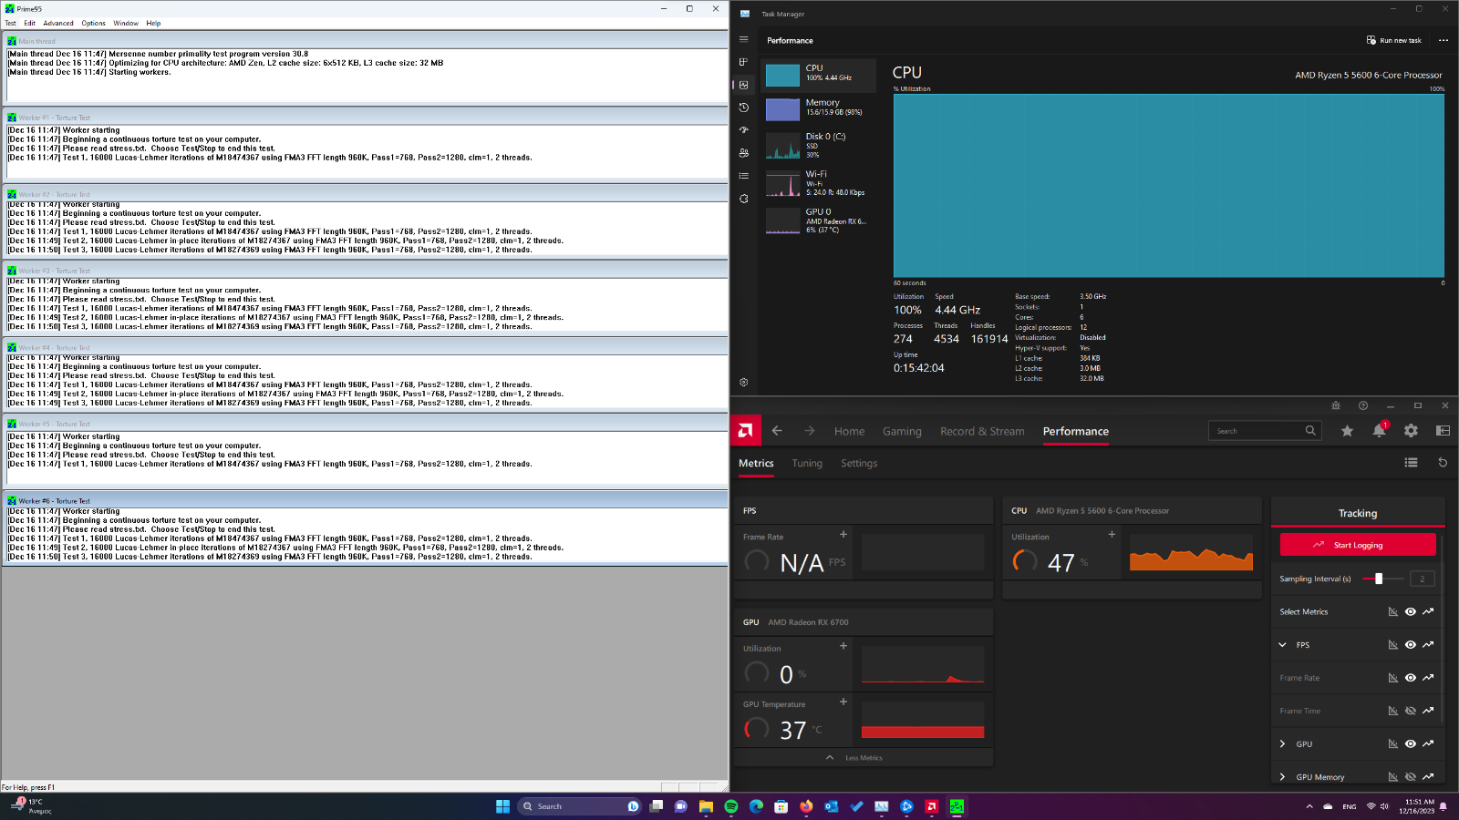Open AMD Software favorites star
1459x820 pixels.
pos(1347,431)
